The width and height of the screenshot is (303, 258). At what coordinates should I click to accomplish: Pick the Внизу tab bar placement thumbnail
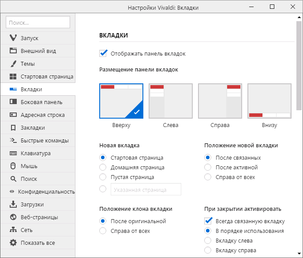point(269,101)
